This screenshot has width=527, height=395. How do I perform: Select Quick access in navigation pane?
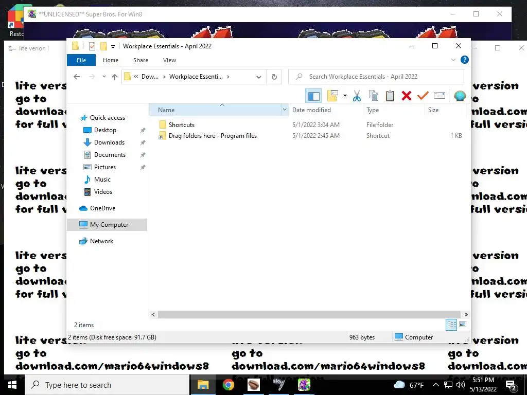coord(107,118)
